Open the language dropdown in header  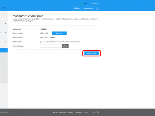pyautogui.click(x=95, y=3)
